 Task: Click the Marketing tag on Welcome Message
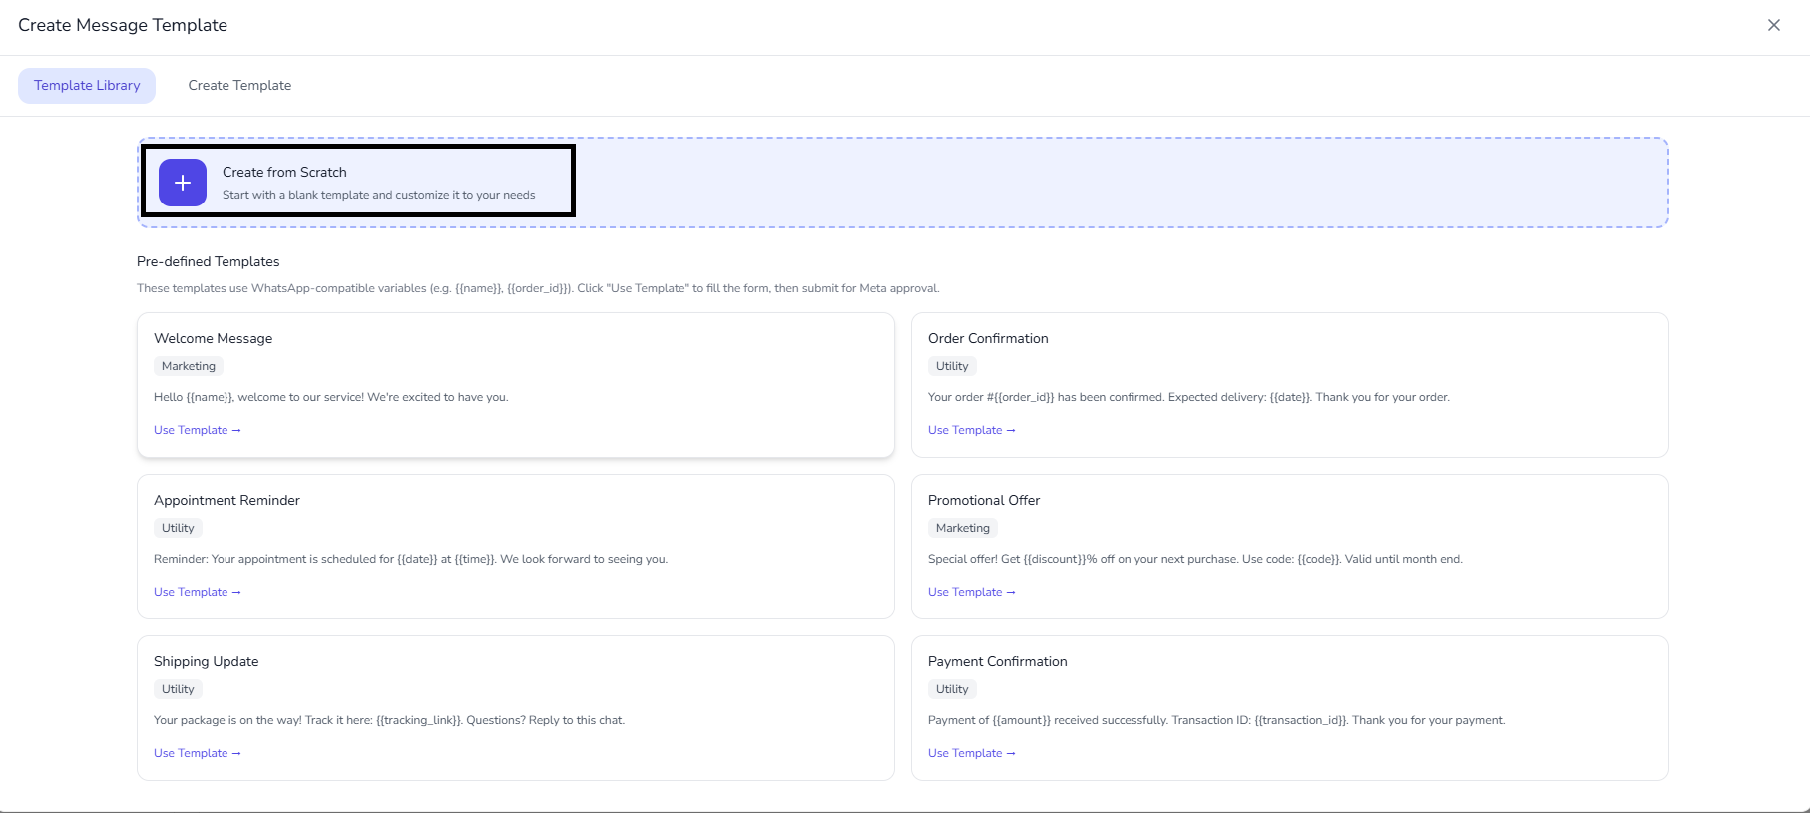(189, 366)
